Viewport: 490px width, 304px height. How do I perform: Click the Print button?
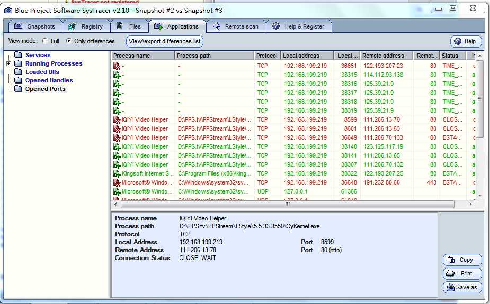pos(462,273)
